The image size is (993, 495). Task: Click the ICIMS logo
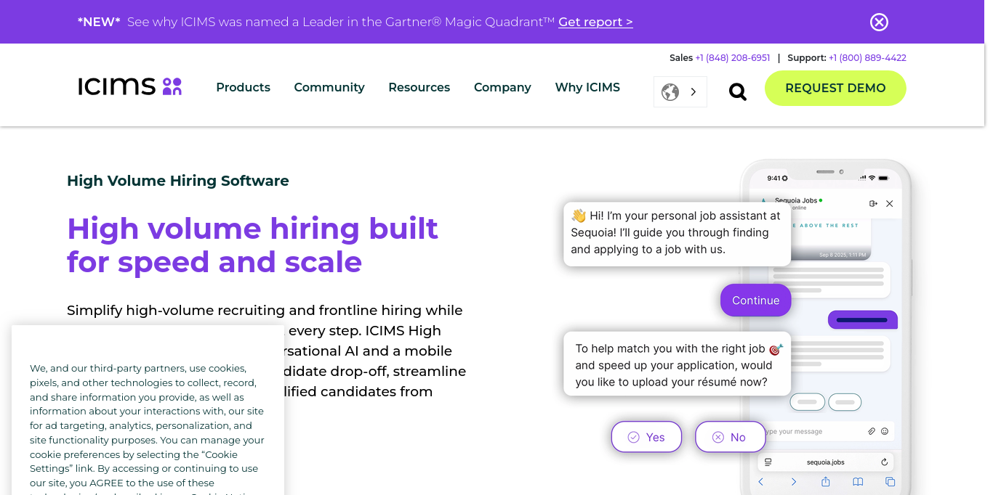(130, 87)
